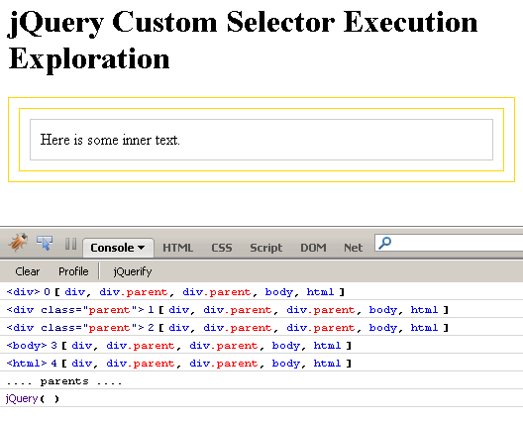Select the <div class="parent"> 1 log element
The image size is (523, 421).
click(x=75, y=310)
